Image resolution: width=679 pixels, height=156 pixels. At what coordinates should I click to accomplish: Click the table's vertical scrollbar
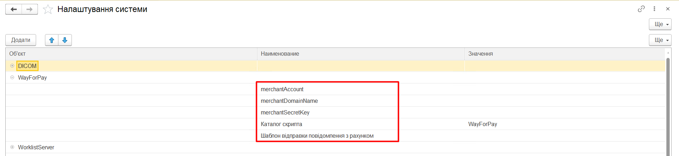[668, 106]
